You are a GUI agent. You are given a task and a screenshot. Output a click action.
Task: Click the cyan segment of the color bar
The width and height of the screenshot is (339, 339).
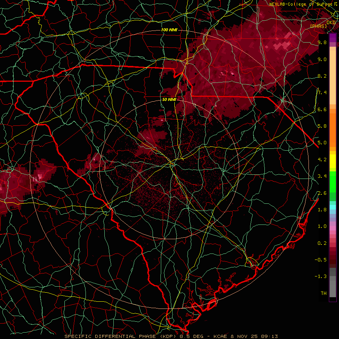[333, 207]
